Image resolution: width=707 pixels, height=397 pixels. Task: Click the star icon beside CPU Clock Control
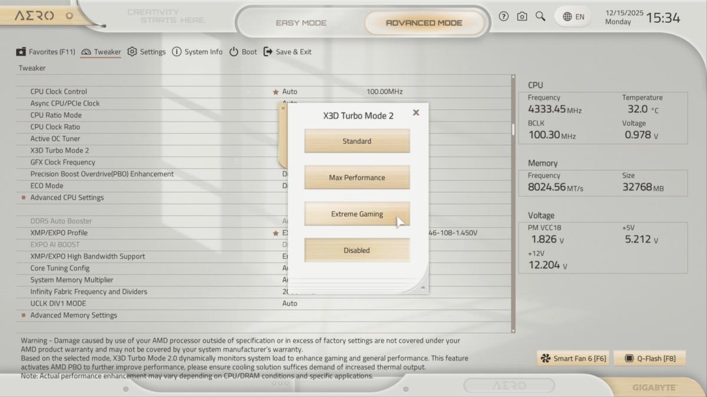pos(275,92)
